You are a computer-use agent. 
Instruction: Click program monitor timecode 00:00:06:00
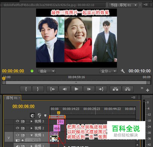(x=13, y=71)
